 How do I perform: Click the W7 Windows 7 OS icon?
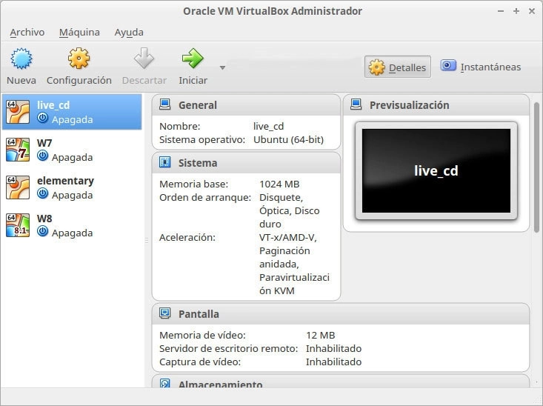(18, 150)
